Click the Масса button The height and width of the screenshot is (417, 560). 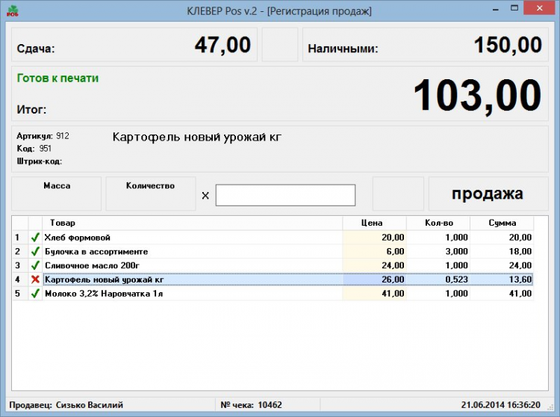57,194
